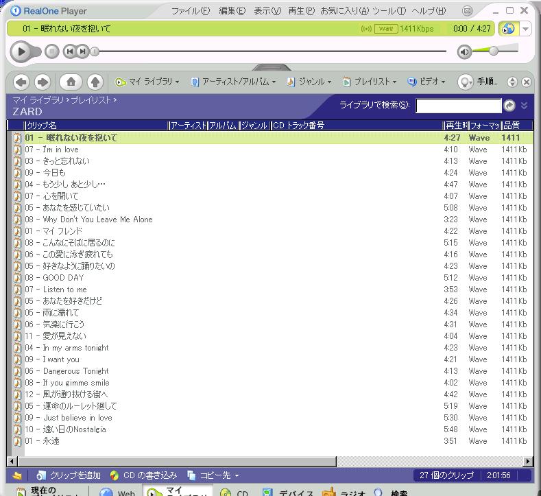Image resolution: width=541 pixels, height=496 pixels.
Task: Click the Play button
Action: click(x=21, y=51)
